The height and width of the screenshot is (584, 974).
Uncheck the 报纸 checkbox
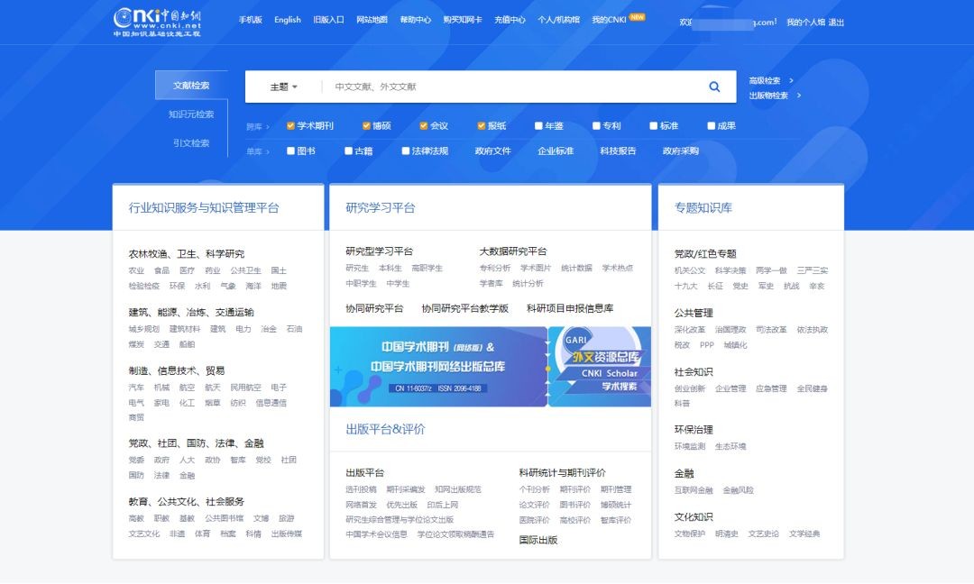pos(481,126)
